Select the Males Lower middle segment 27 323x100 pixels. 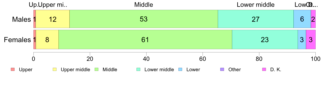tap(256, 19)
